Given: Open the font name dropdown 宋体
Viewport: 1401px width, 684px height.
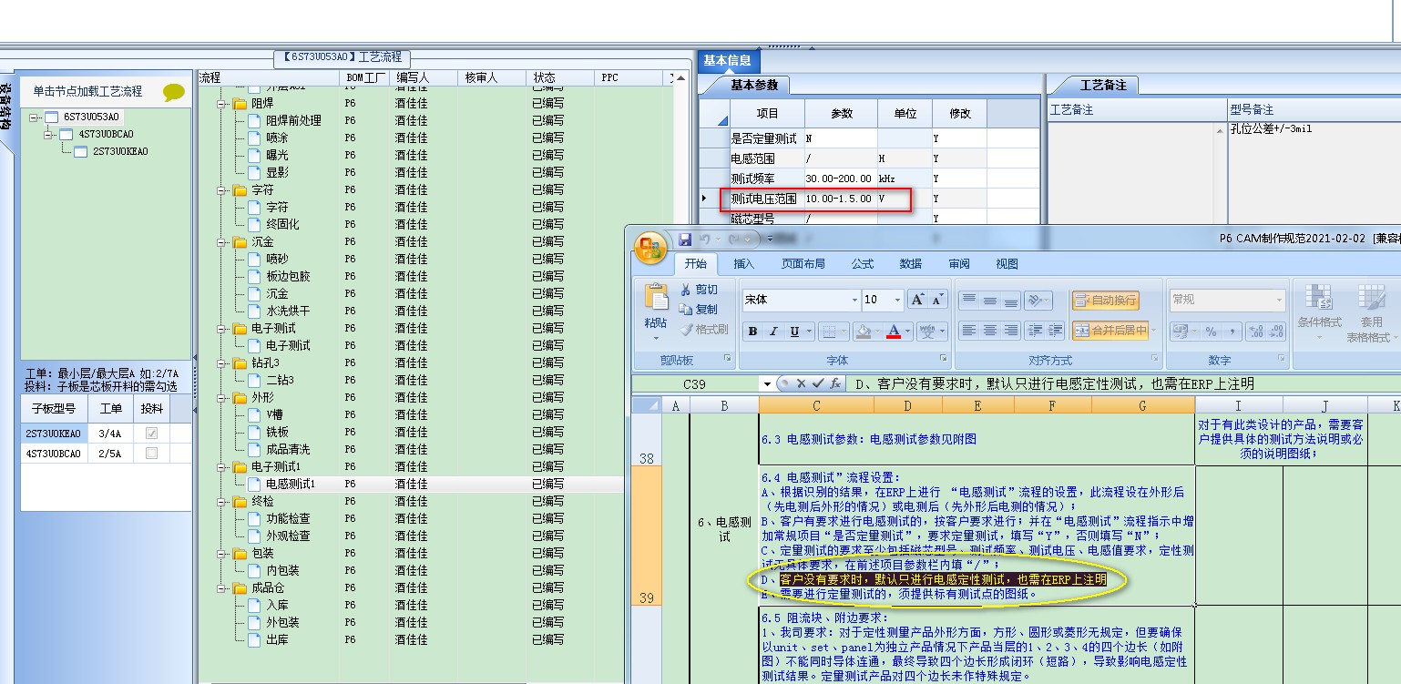Looking at the screenshot, I should [854, 300].
